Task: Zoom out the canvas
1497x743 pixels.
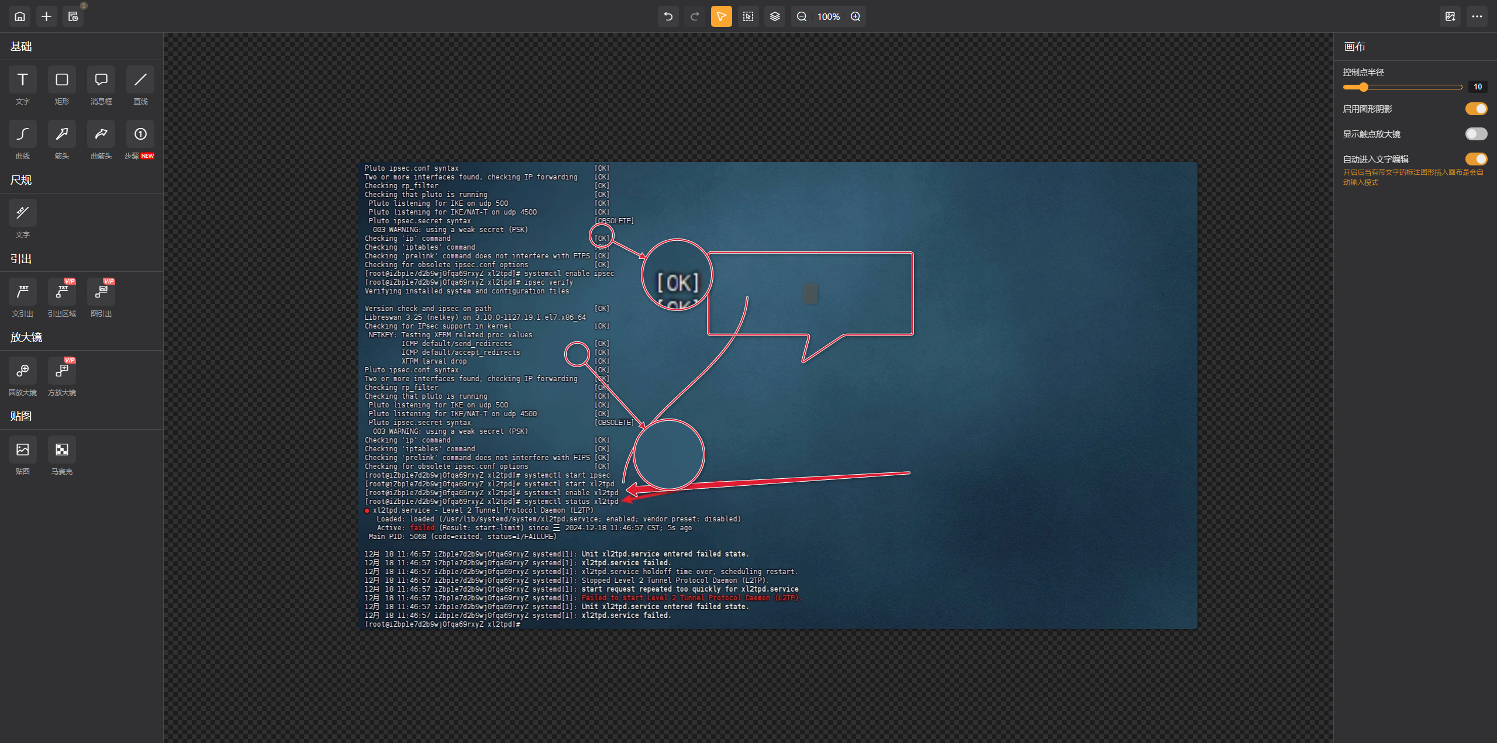Action: point(802,16)
